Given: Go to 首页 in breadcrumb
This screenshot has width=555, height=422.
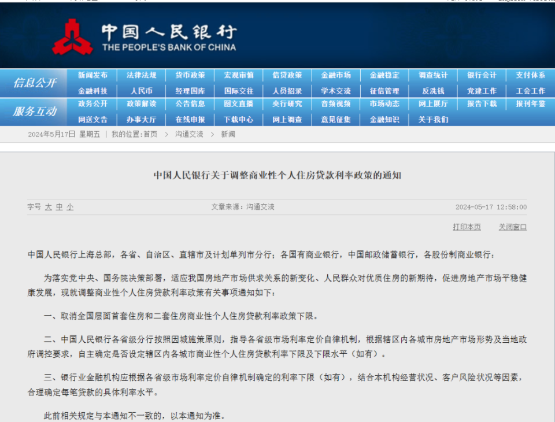Looking at the screenshot, I should [150, 134].
